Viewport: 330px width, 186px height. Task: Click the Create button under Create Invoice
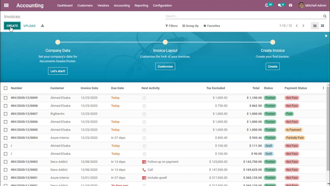pos(273,66)
